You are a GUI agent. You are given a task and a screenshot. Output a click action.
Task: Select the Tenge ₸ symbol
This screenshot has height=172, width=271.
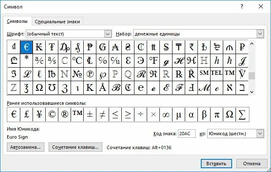179,47
